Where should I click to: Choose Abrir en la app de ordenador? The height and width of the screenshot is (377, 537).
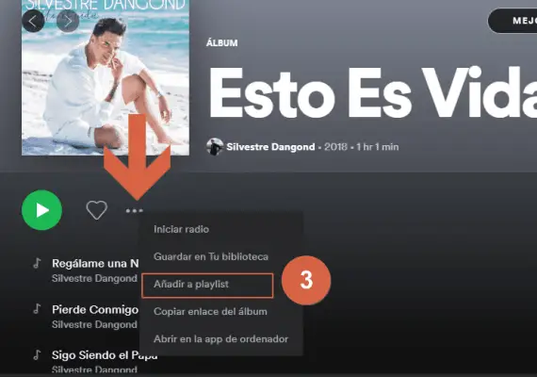point(220,339)
